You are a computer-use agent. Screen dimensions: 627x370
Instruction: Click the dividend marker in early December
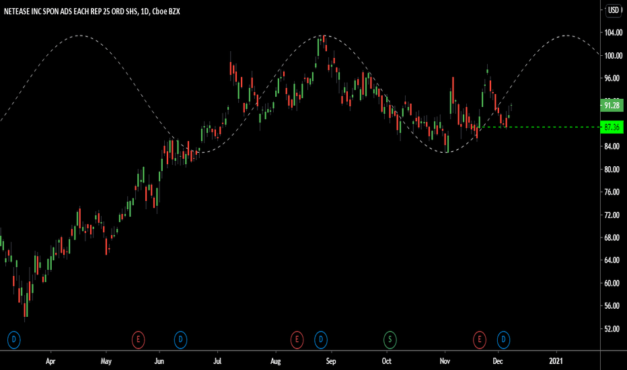[x=503, y=340]
